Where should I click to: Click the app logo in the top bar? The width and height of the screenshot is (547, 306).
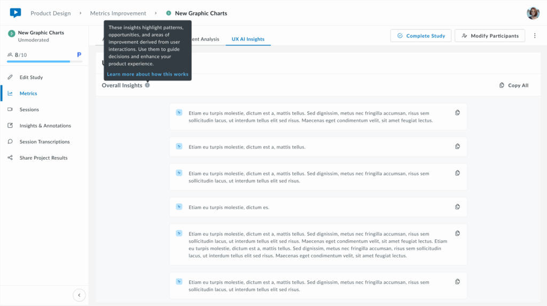click(x=15, y=13)
